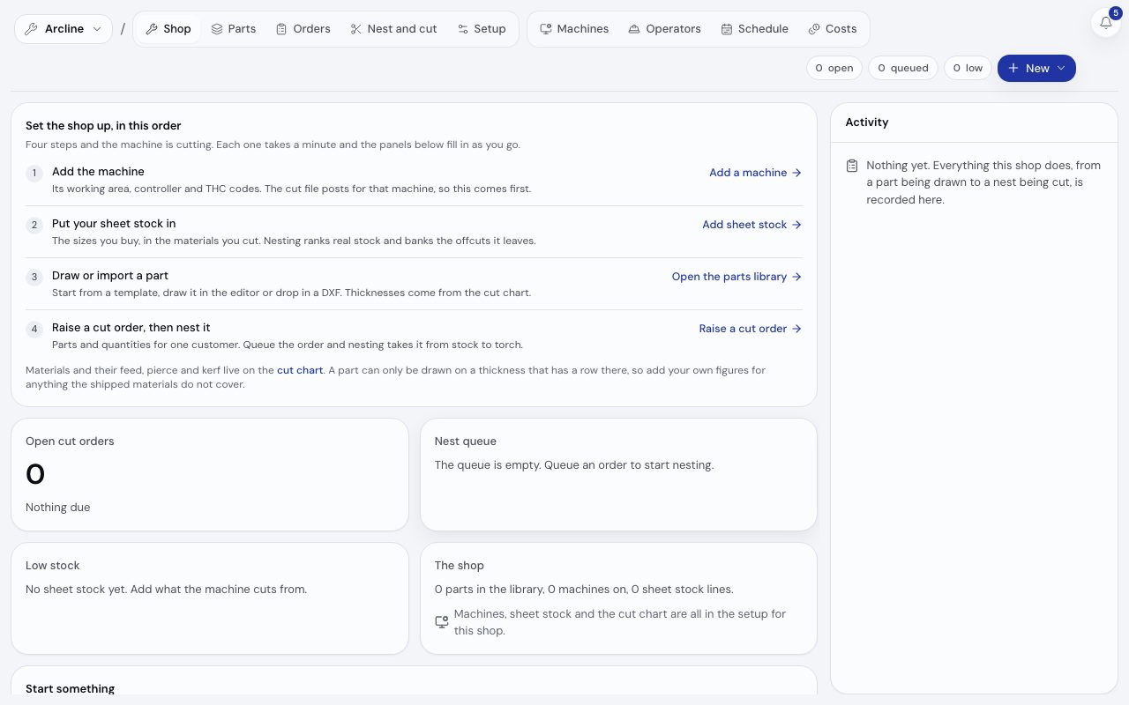Click the 'Start something' heading

coord(70,689)
